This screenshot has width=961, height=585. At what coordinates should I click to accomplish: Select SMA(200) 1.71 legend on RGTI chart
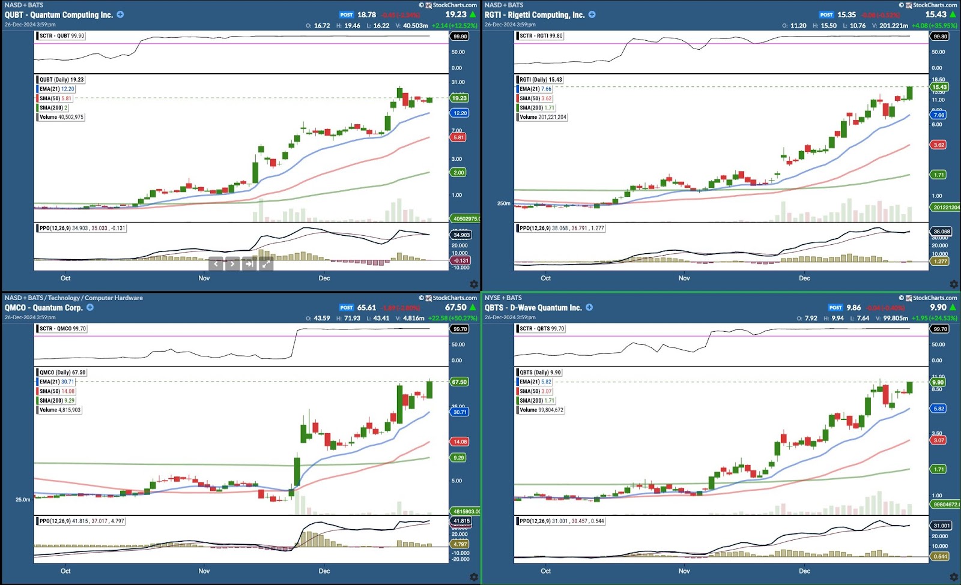click(537, 108)
